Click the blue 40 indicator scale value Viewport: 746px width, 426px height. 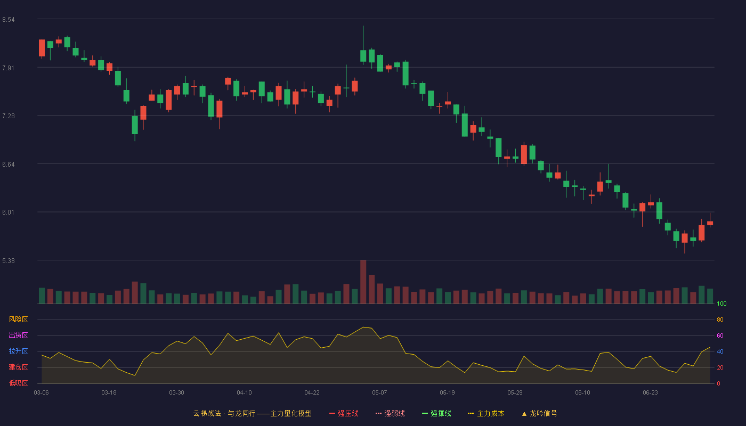[x=720, y=351]
